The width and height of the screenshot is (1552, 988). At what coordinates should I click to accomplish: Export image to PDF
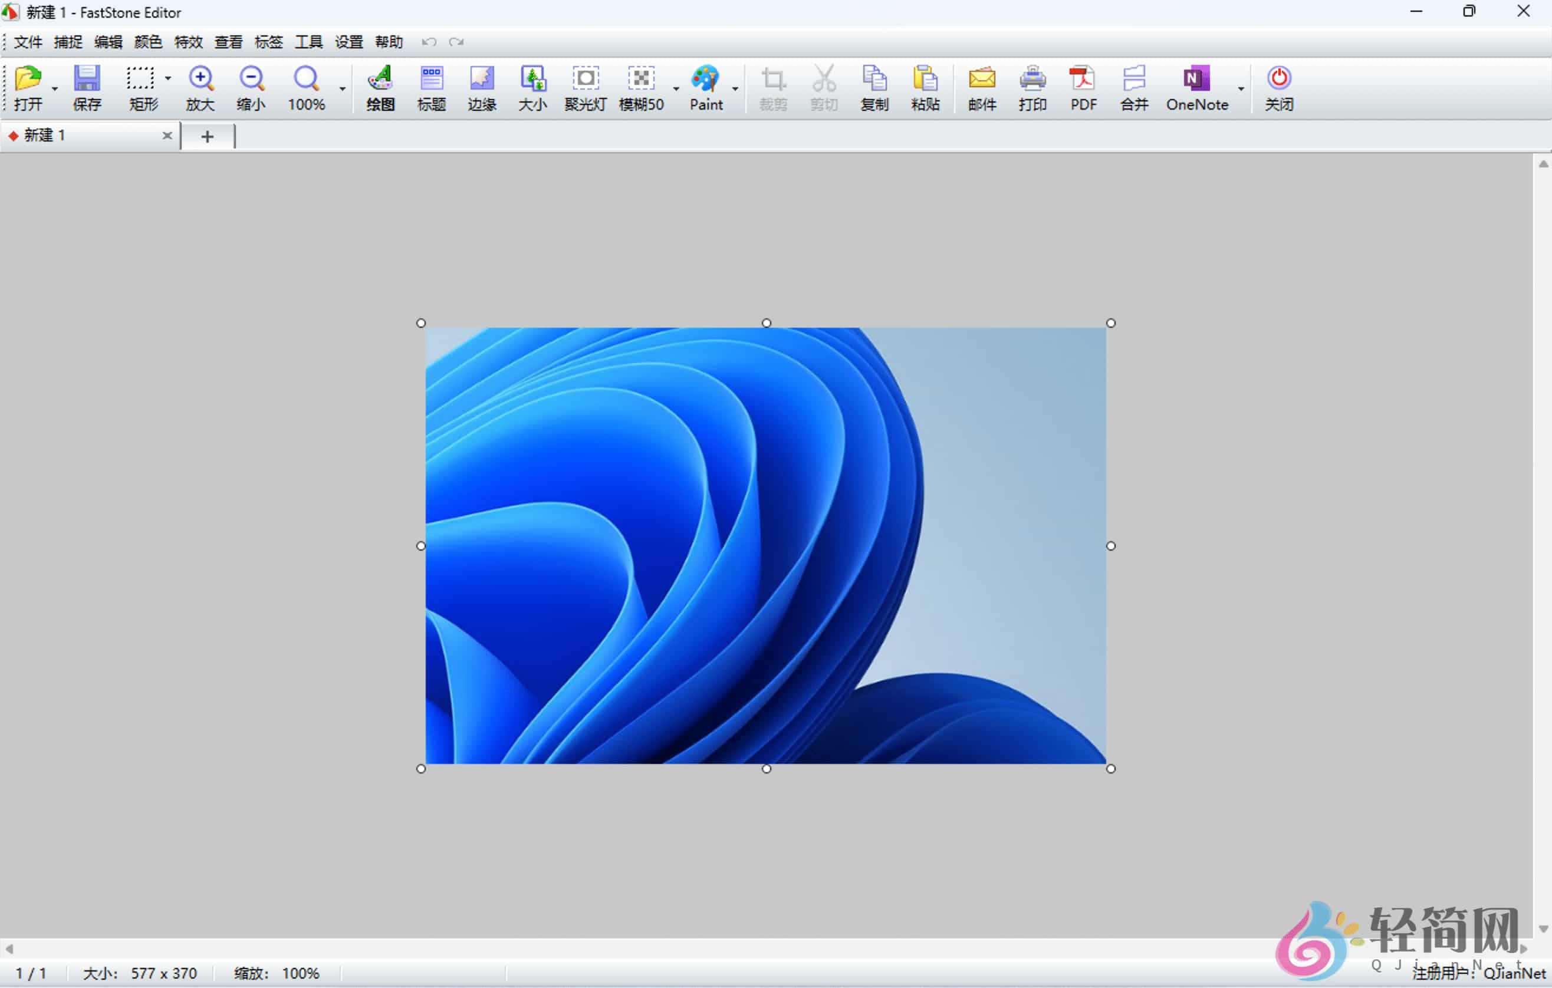(x=1083, y=78)
